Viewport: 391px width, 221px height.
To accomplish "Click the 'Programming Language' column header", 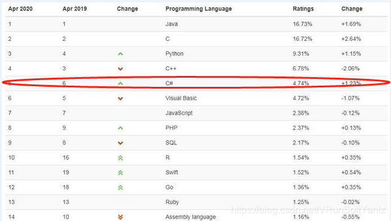I will (198, 8).
